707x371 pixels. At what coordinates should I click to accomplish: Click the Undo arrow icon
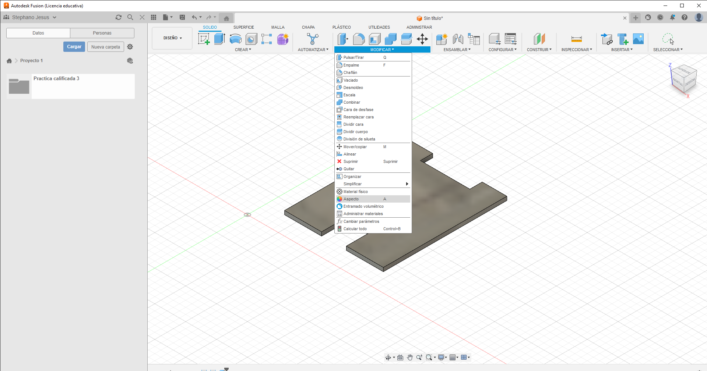194,17
